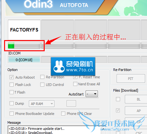Expand the AP RAM combo box
The height and width of the screenshot is (134, 147).
(42, 103)
